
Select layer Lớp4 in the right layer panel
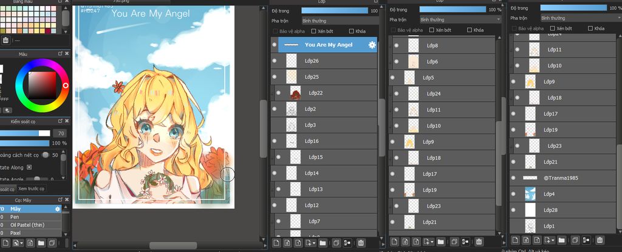coord(562,194)
